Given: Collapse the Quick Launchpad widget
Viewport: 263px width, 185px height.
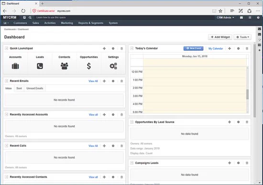Looking at the screenshot, I should click(6, 48).
